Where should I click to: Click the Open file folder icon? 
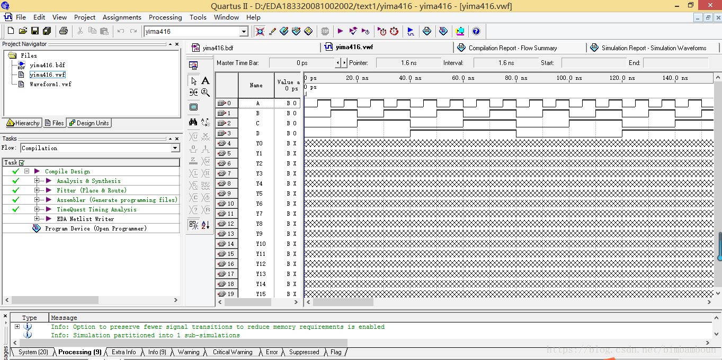click(x=23, y=31)
